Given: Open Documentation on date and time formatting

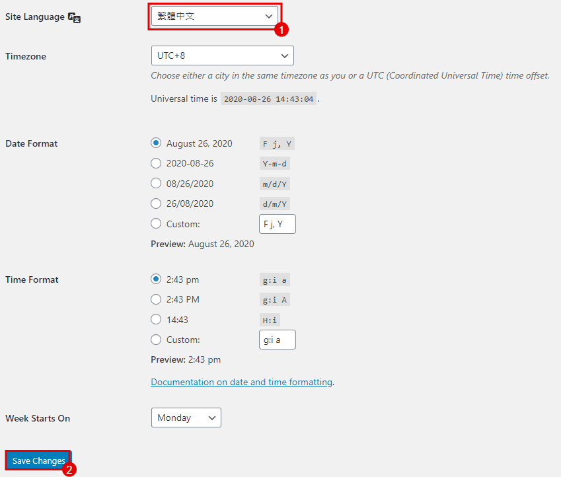Looking at the screenshot, I should tap(241, 382).
